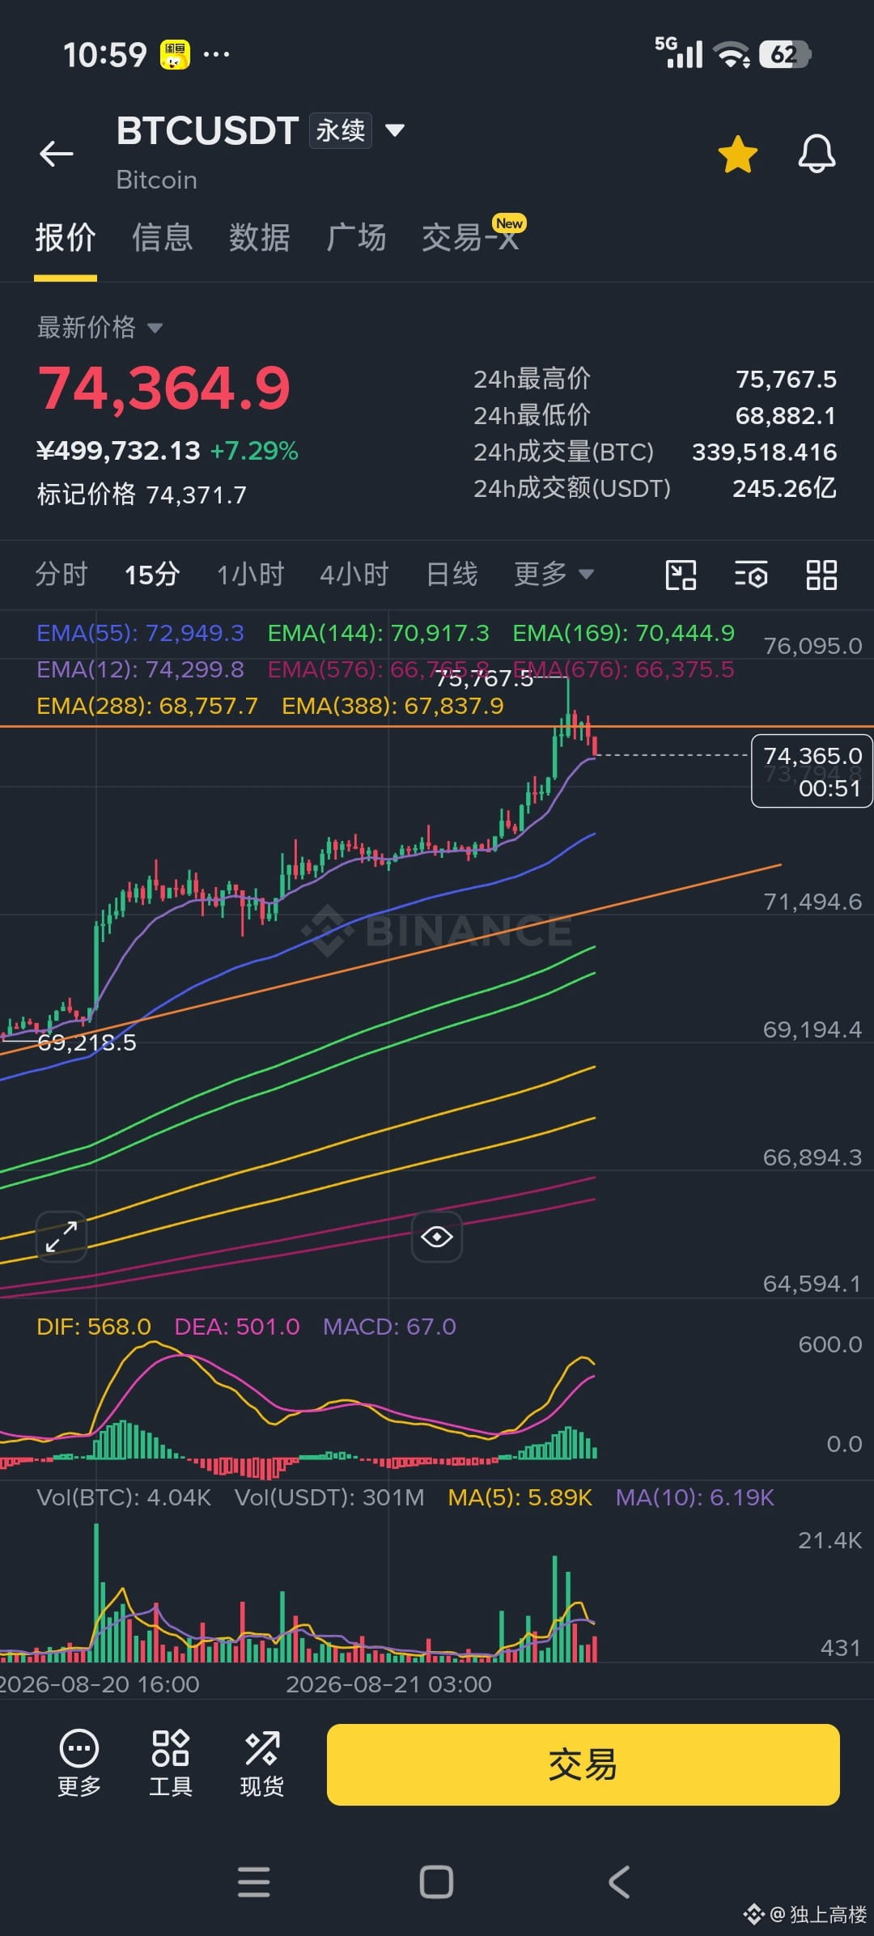
Task: Tap the Android back chevron
Action: pyautogui.click(x=619, y=1882)
